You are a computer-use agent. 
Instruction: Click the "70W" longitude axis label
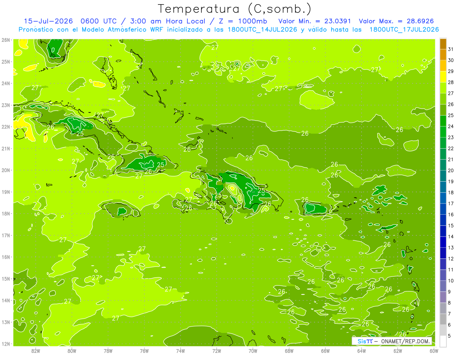(x=253, y=351)
